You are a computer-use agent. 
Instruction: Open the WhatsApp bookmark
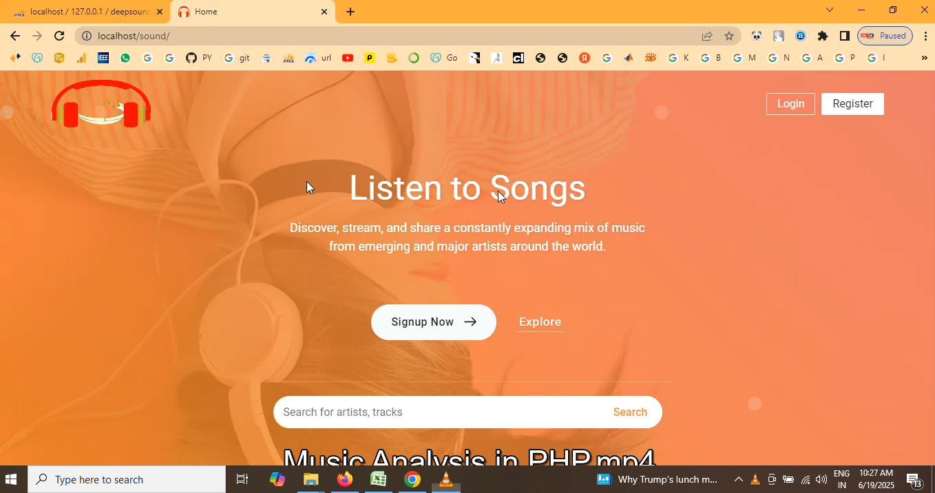(x=125, y=58)
